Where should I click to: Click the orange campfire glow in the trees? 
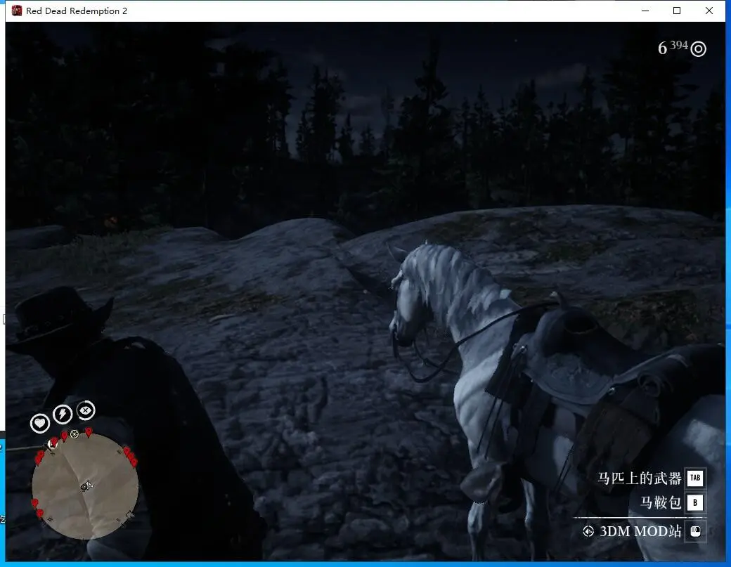111,221
